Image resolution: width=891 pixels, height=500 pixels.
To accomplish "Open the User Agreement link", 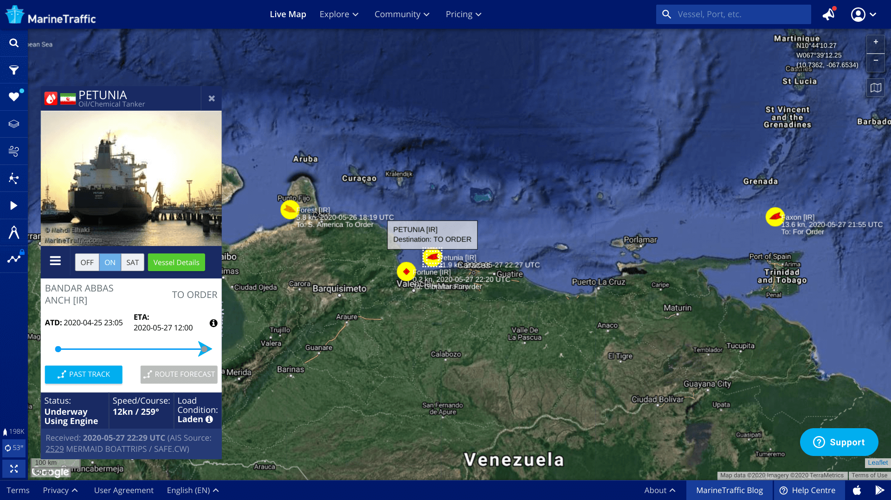I will (123, 490).
